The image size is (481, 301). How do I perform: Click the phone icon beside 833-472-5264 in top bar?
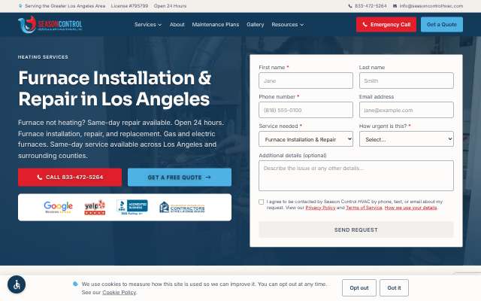tap(350, 6)
